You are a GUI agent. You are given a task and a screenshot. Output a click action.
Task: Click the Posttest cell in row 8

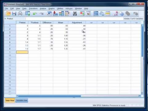[x=35, y=49]
